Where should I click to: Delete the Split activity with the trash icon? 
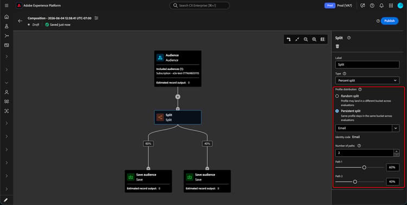(x=337, y=46)
